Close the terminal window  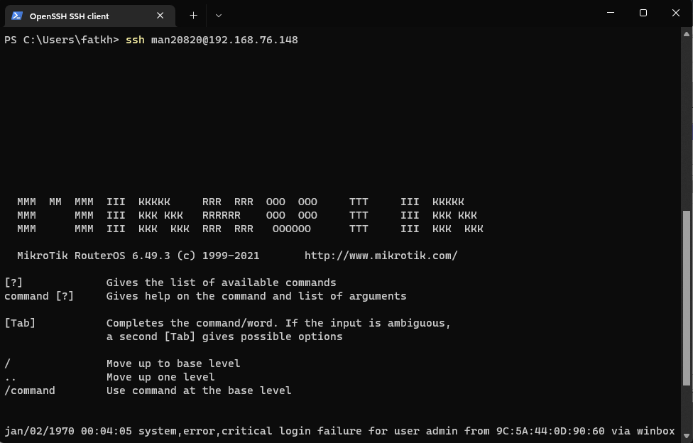(675, 13)
